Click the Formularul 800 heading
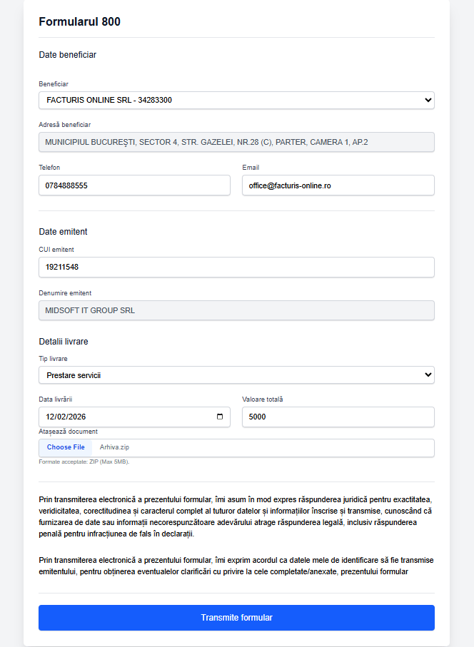Image resolution: width=474 pixels, height=647 pixels. 79,21
